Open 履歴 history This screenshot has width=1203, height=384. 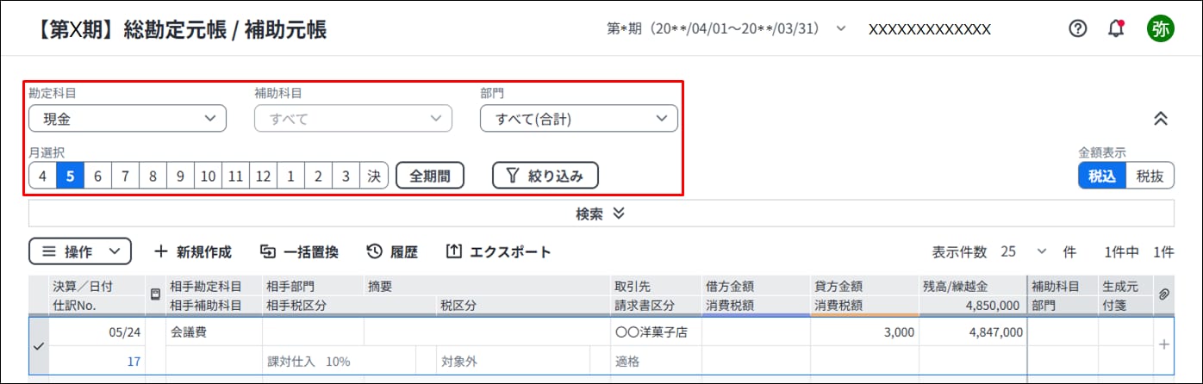(392, 251)
